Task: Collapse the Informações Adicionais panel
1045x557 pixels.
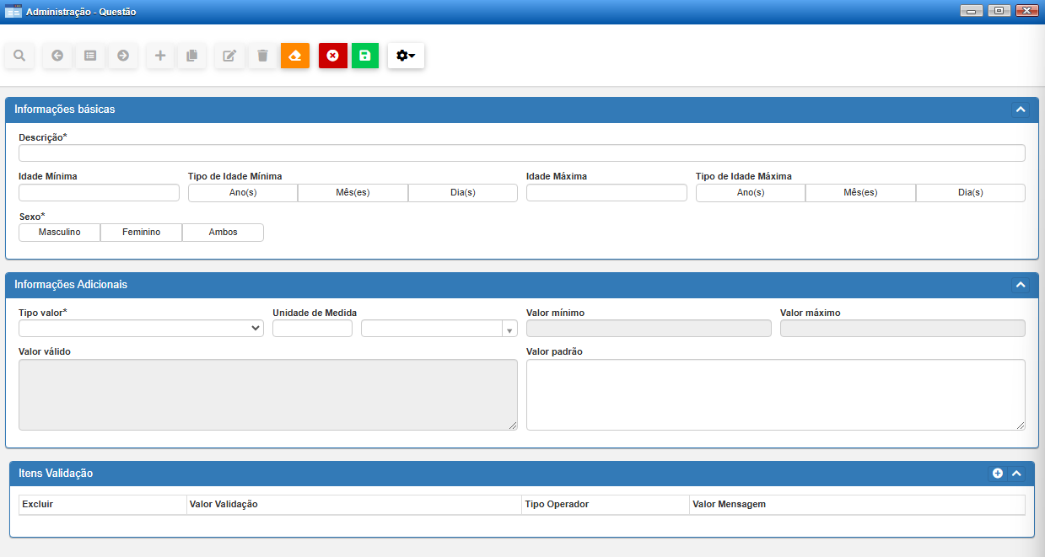Action: [x=1020, y=285]
